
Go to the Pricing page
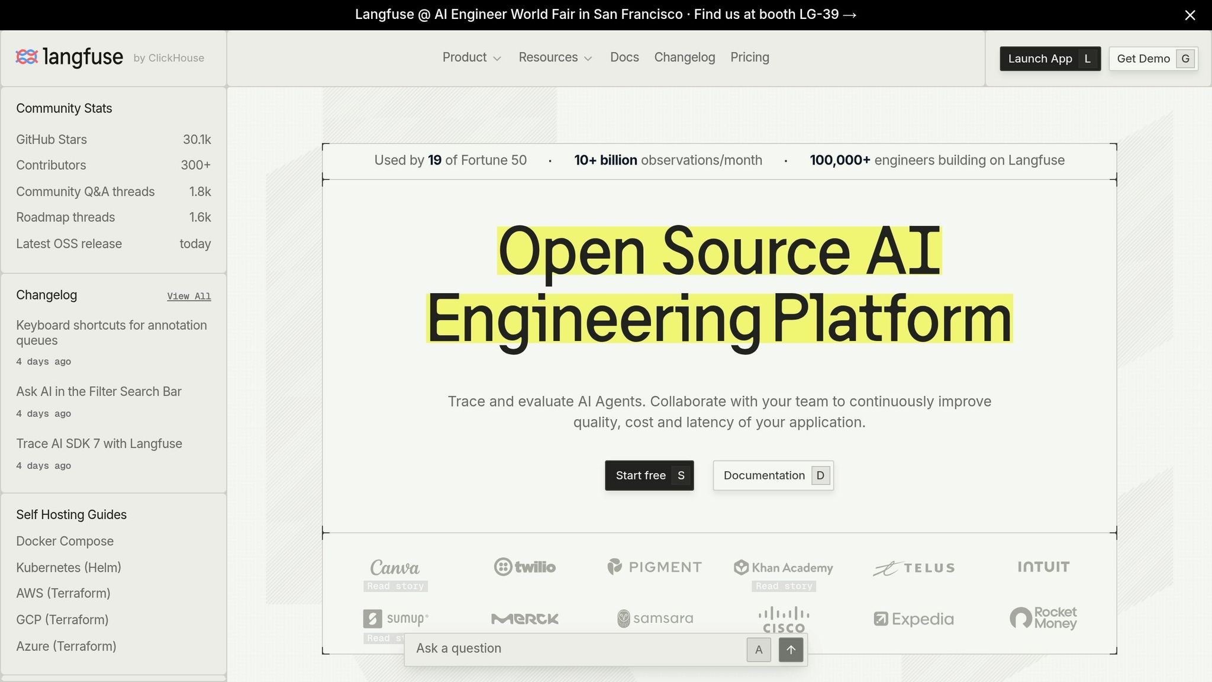750,57
